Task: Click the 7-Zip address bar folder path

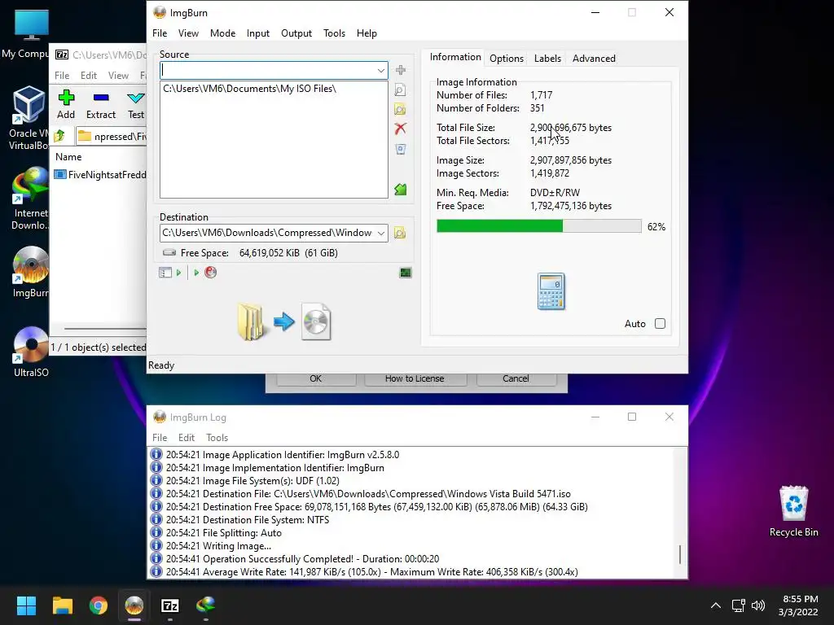Action: 112,137
